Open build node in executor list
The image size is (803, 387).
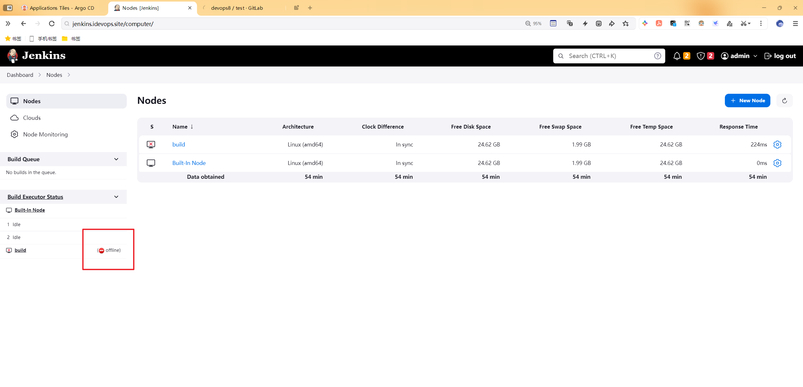click(20, 250)
